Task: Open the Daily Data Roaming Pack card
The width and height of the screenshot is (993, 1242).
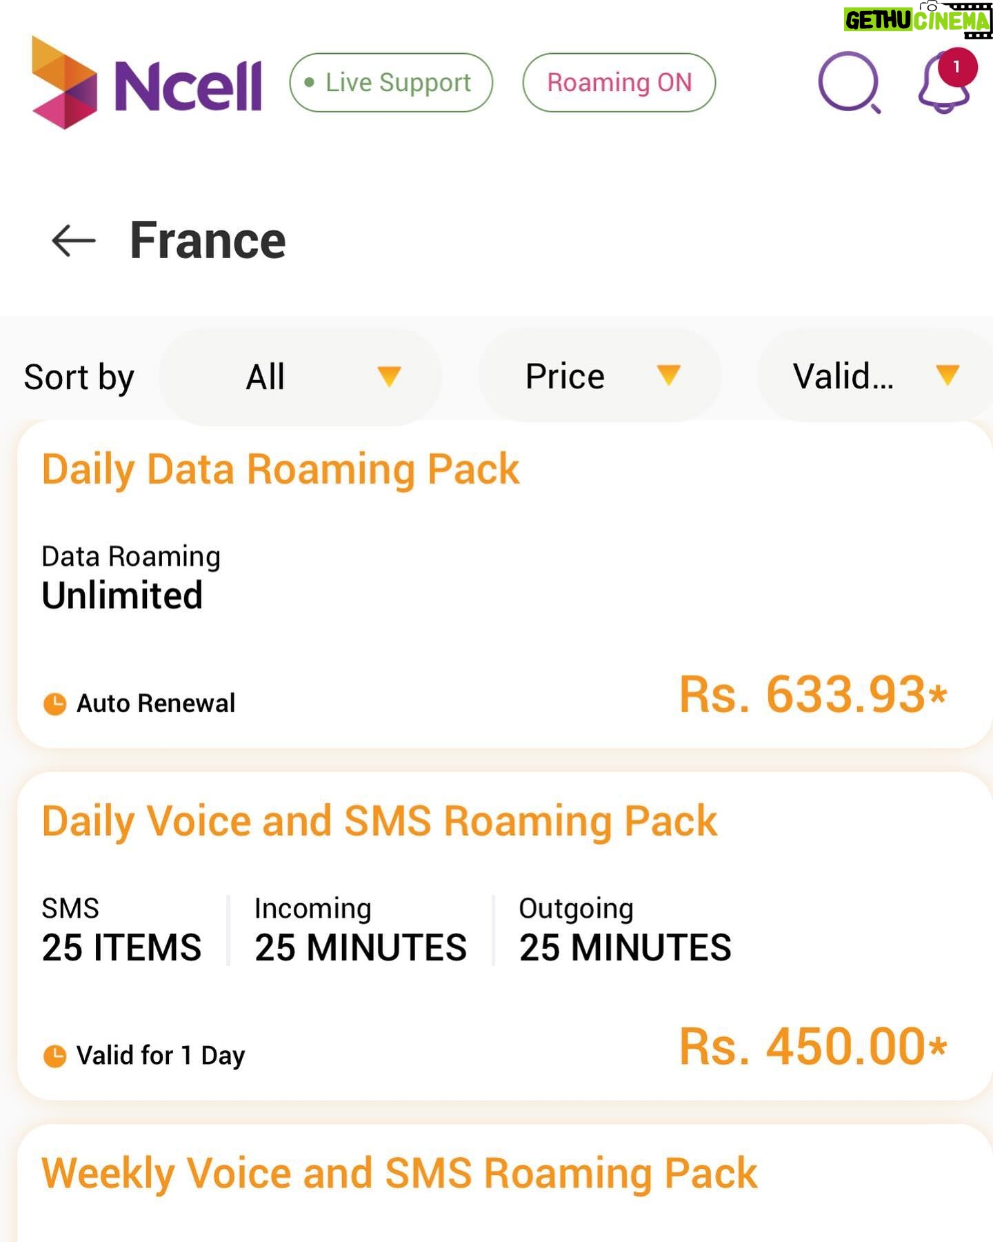Action: [505, 584]
